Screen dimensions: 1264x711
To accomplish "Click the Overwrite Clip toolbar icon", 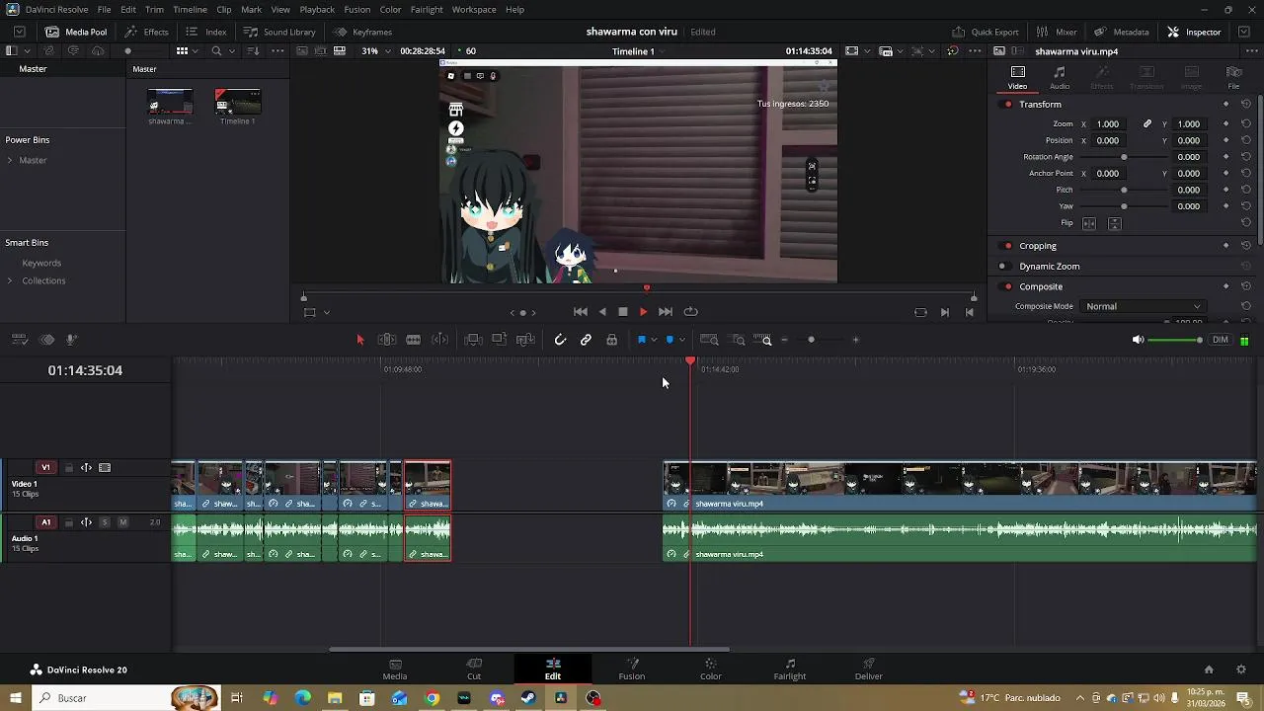I will coord(500,340).
